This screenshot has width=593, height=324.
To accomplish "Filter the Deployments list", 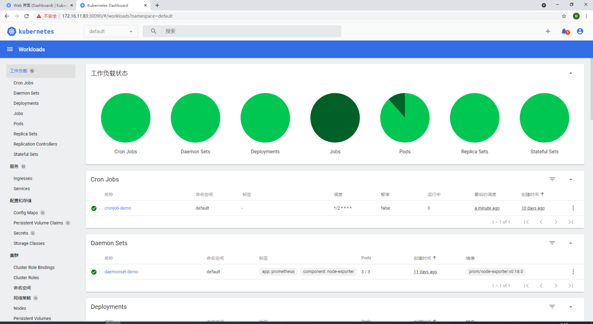I will point(552,307).
